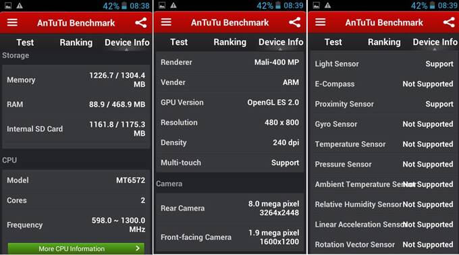Tap the CPU Model MT6572 row
The height and width of the screenshot is (255, 459).
click(x=76, y=180)
